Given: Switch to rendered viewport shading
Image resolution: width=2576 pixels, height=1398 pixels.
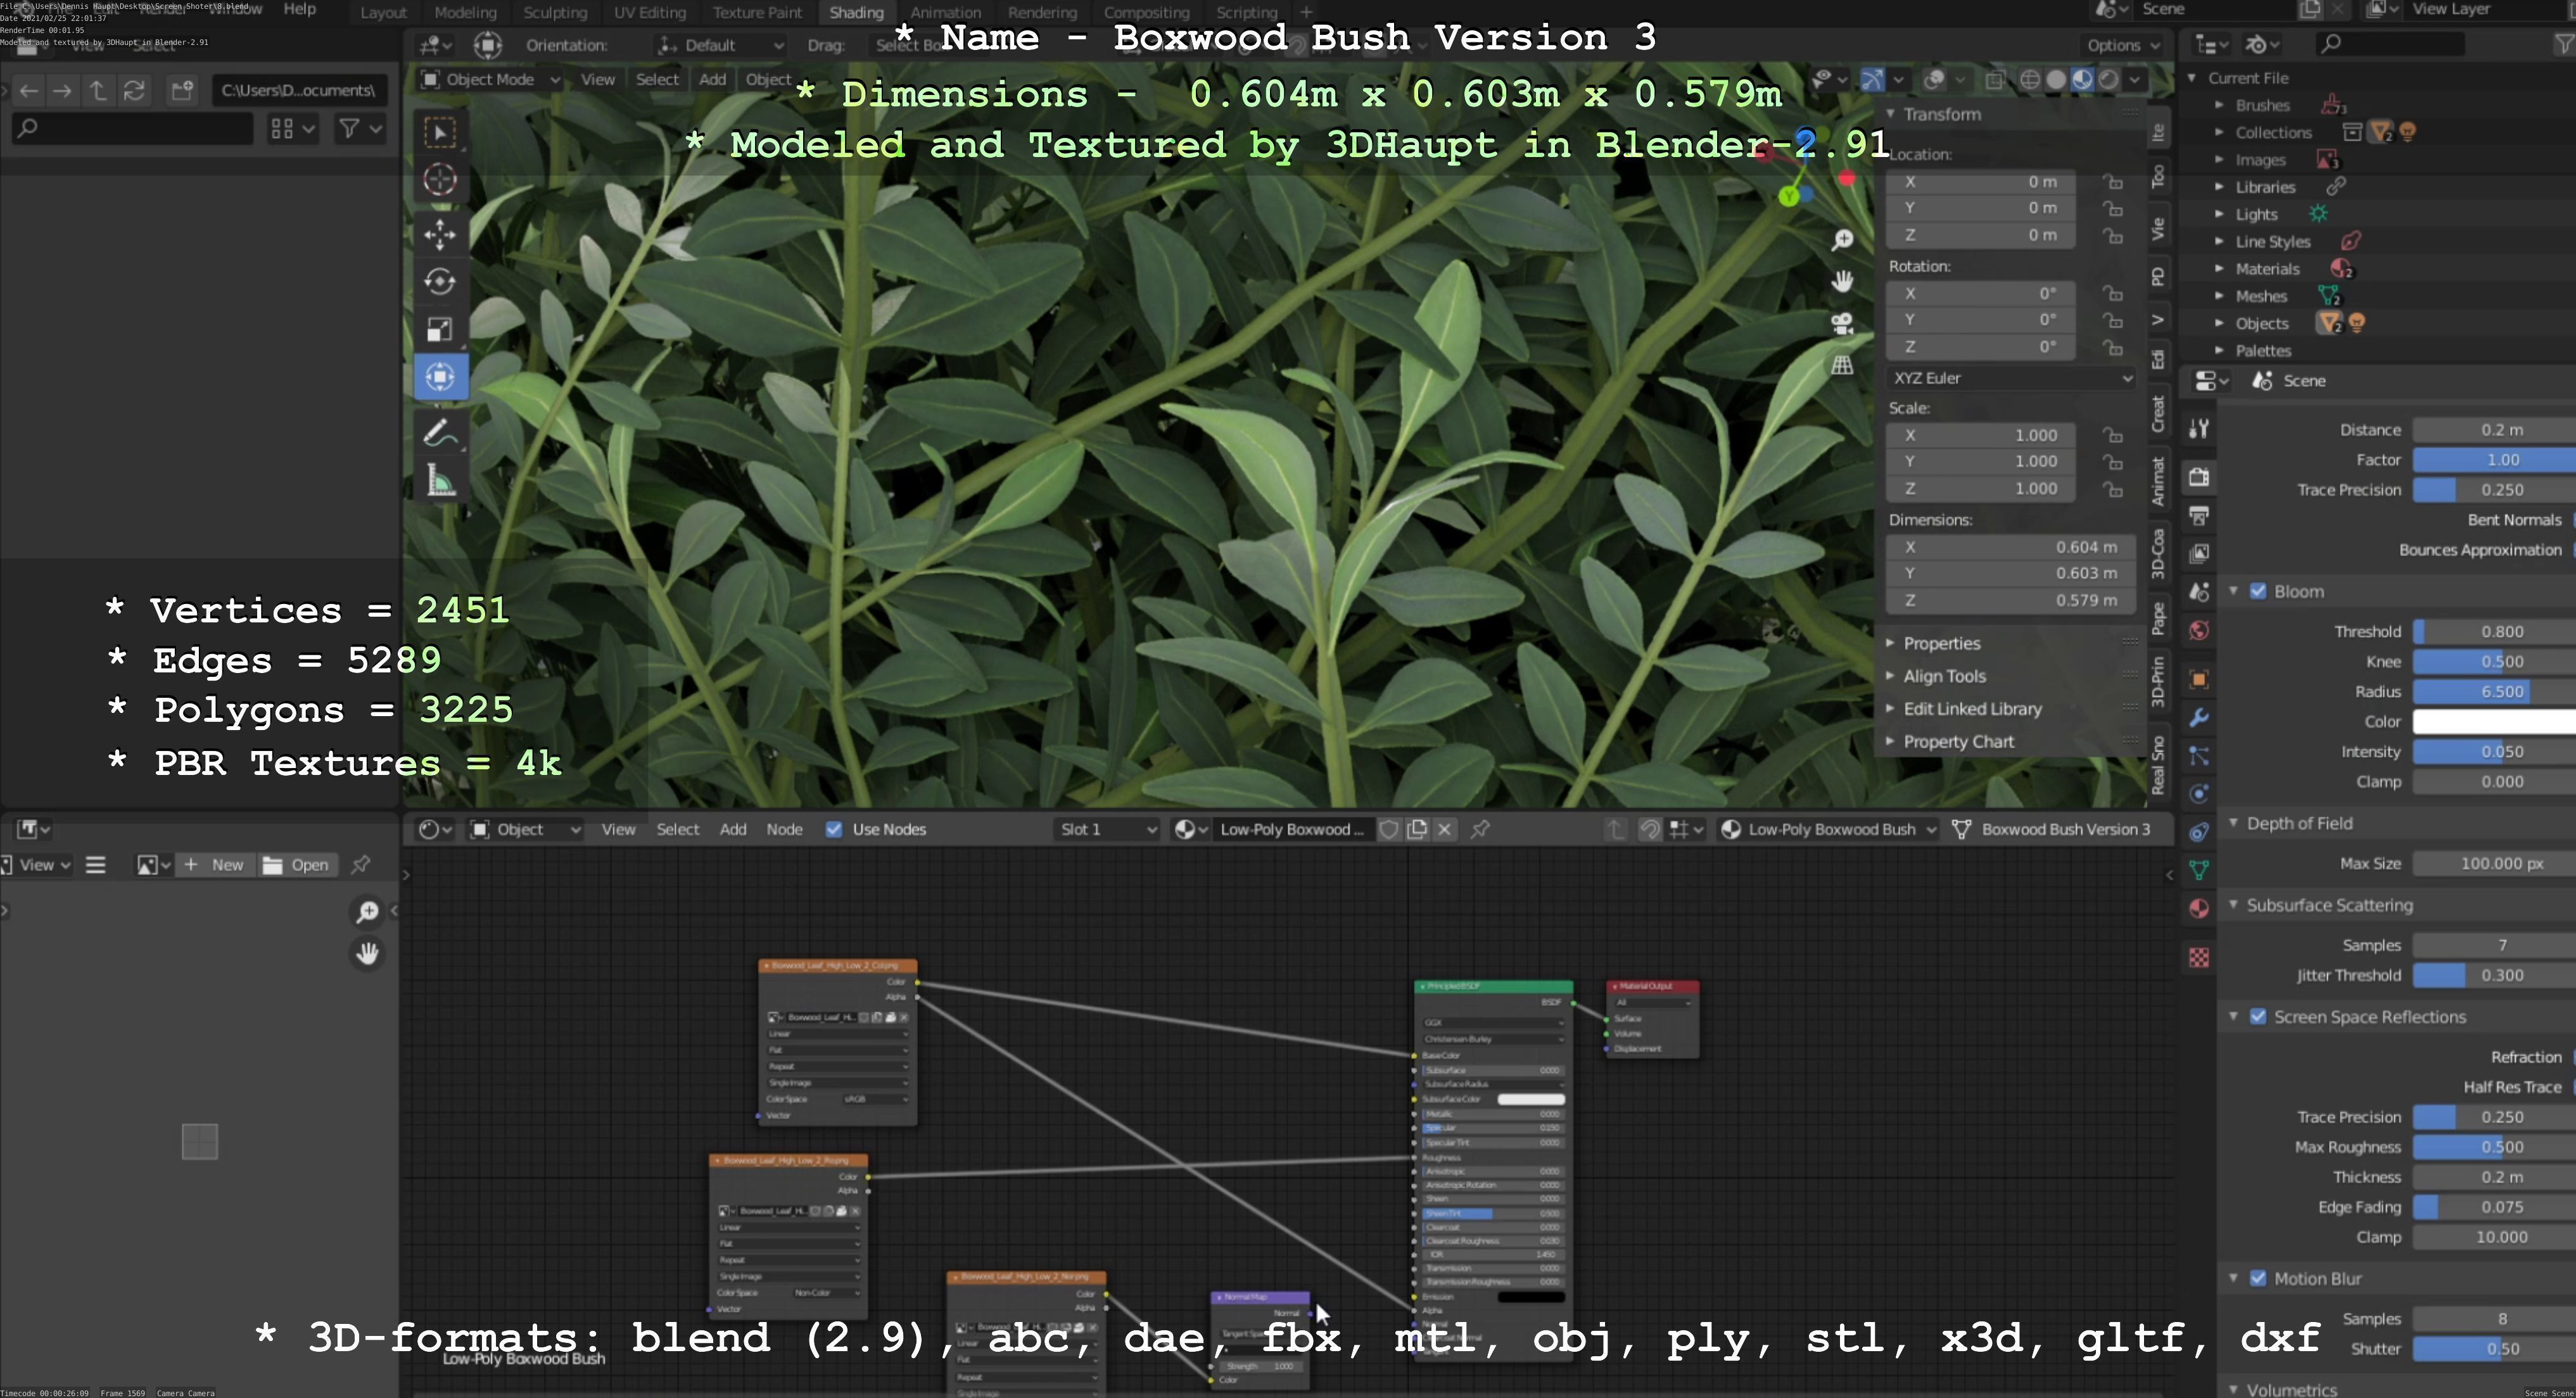Looking at the screenshot, I should coord(2108,80).
